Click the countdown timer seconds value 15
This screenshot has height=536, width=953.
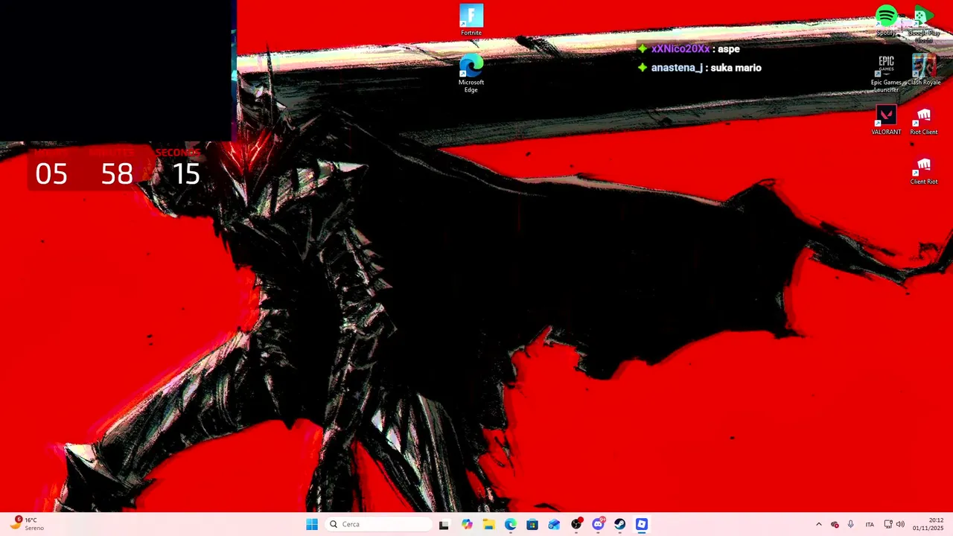click(x=186, y=174)
